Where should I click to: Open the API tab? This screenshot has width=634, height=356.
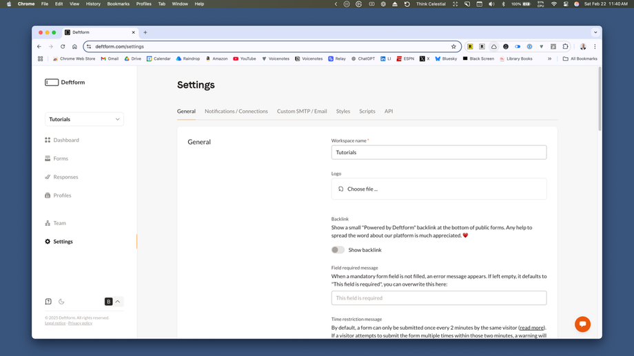[389, 111]
